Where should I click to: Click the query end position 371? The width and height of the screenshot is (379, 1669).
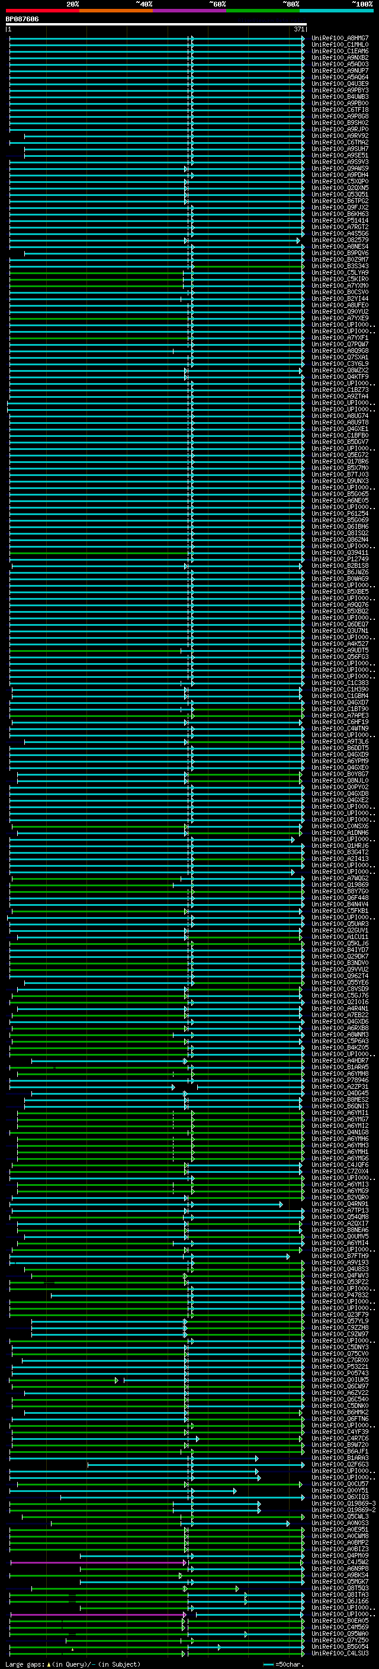(x=298, y=29)
